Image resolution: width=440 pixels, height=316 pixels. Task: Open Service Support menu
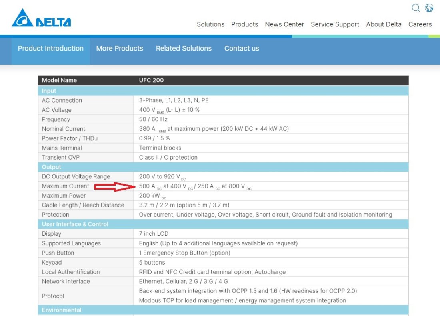click(335, 24)
